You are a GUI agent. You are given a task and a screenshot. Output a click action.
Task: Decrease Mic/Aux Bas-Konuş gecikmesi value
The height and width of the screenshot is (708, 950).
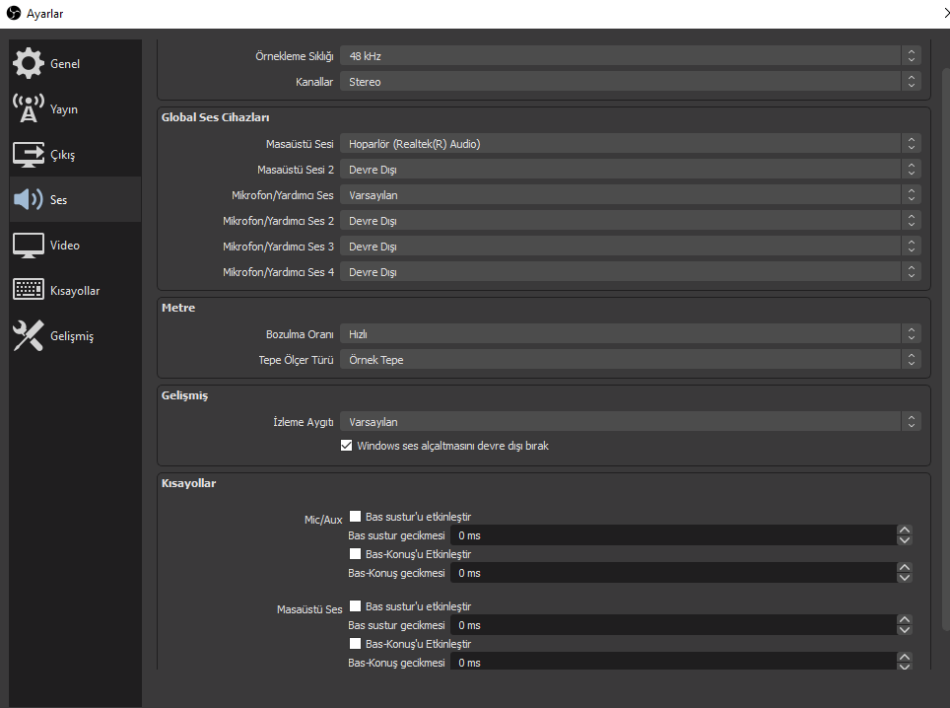905,578
